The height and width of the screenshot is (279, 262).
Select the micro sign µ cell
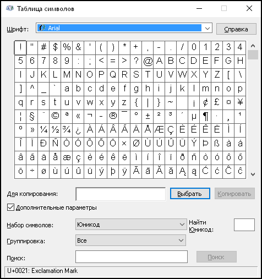click(194, 117)
